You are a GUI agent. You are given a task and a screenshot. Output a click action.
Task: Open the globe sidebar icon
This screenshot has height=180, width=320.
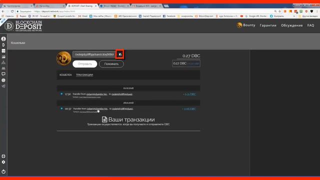[3, 80]
